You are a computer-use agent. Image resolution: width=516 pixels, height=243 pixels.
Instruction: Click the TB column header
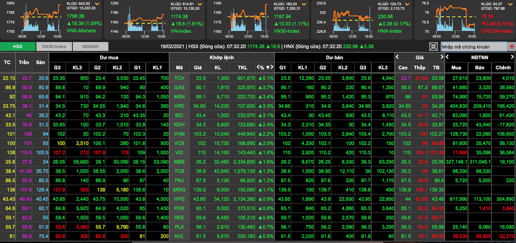pyautogui.click(x=436, y=68)
